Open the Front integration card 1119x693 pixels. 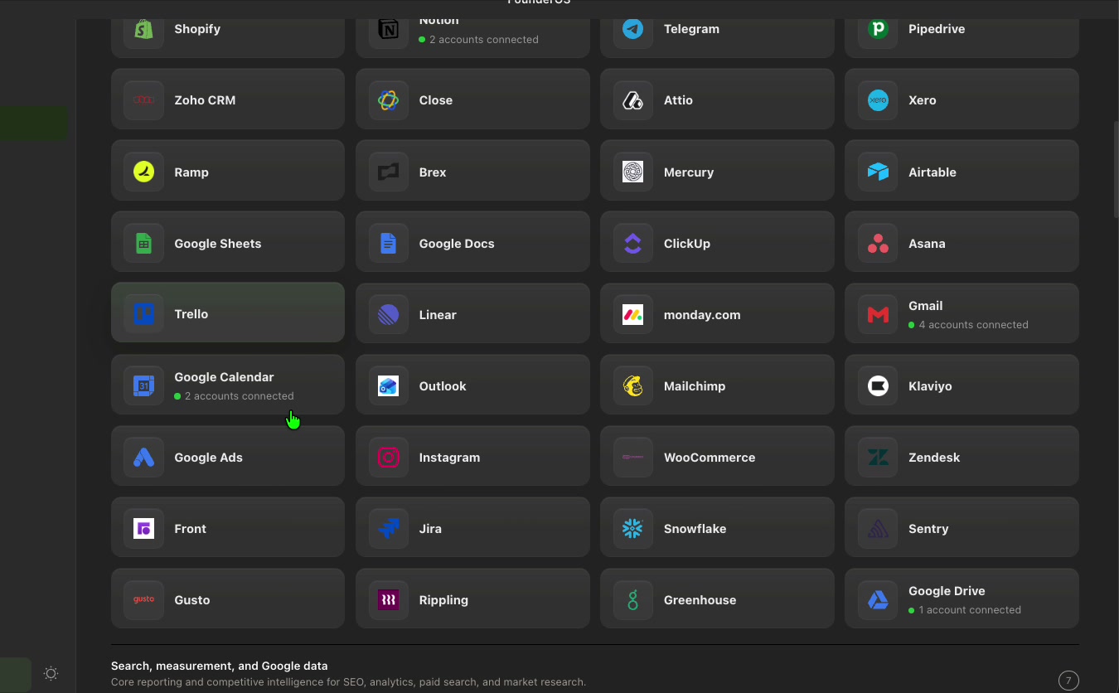click(228, 527)
